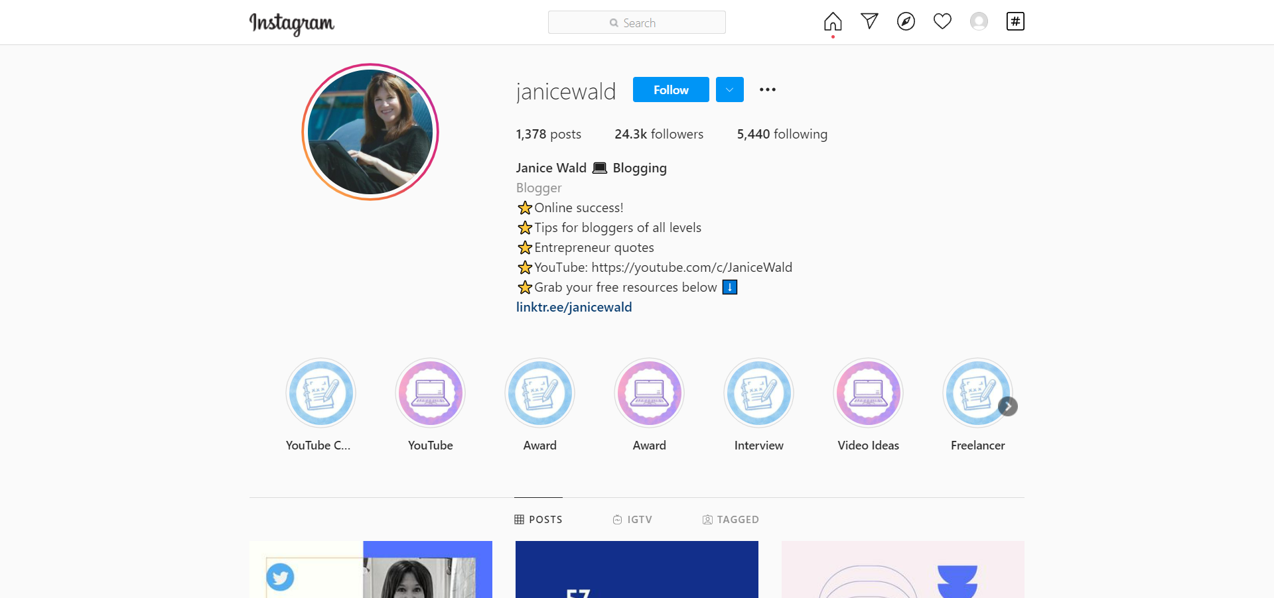Click the hashtag icon in top bar

pos(1015,21)
